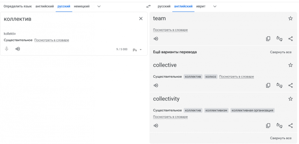Star the collective translation

point(290,65)
